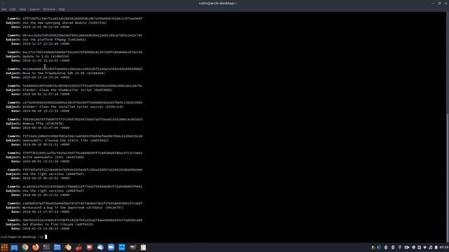This screenshot has height=252, width=449.
Task: Open the Terminal menu
Action: 49,9
